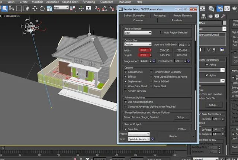
Task: Enable Render to Fields
Action: click(x=125, y=91)
